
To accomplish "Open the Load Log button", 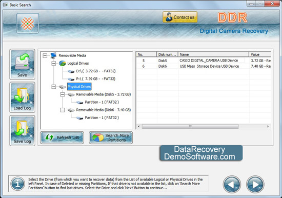I will pyautogui.click(x=22, y=97).
